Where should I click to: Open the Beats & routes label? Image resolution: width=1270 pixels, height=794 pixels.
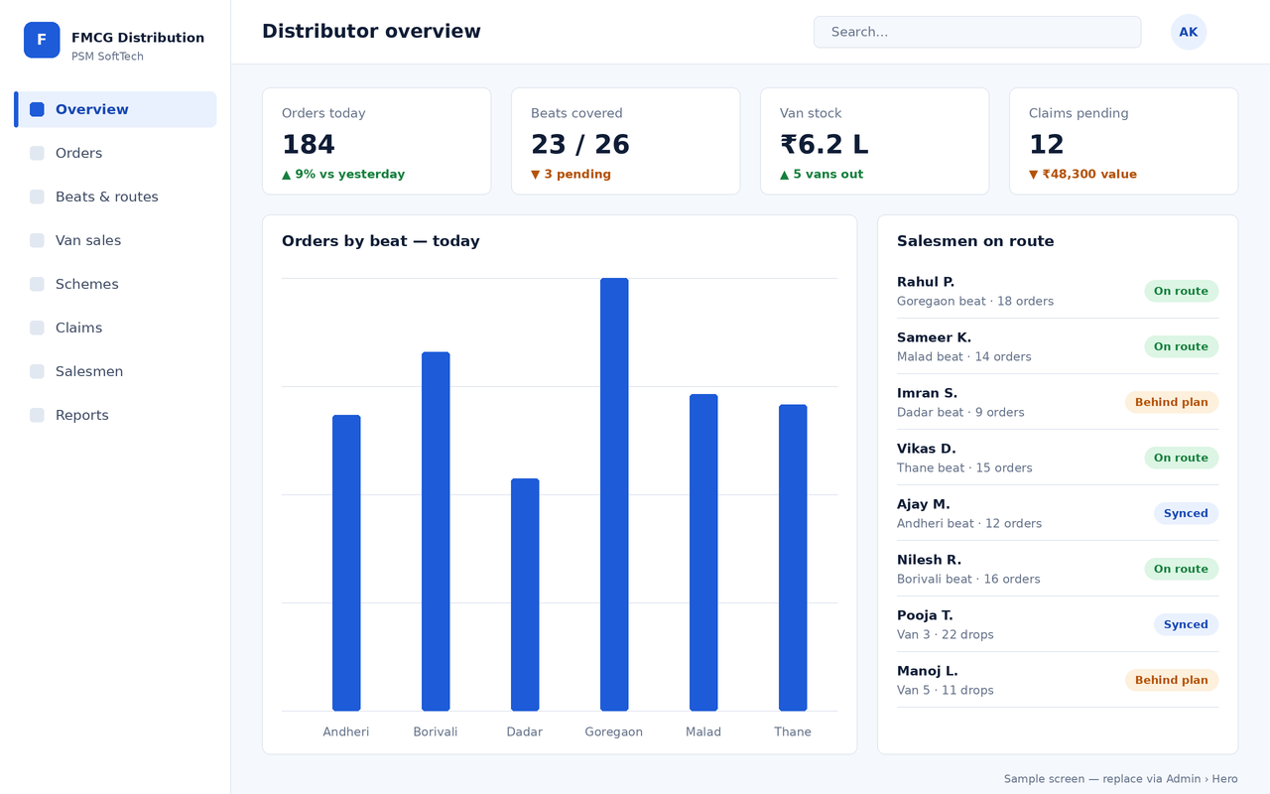(x=107, y=197)
